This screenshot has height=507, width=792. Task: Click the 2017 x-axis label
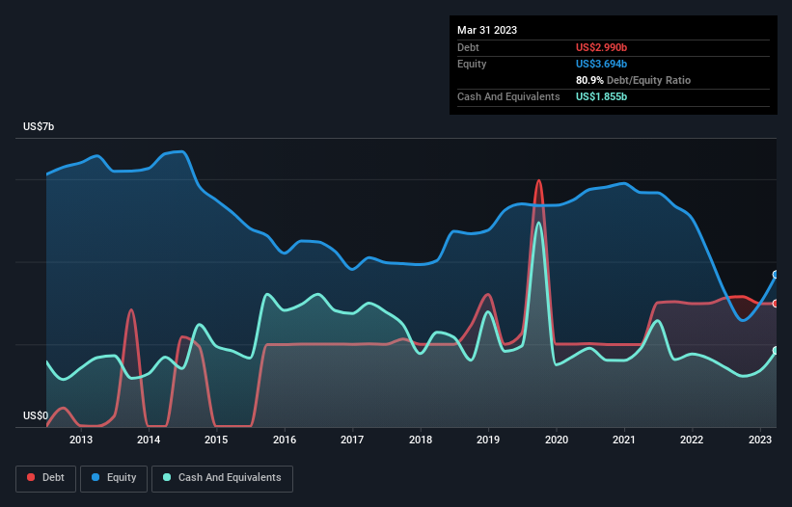[x=352, y=440]
